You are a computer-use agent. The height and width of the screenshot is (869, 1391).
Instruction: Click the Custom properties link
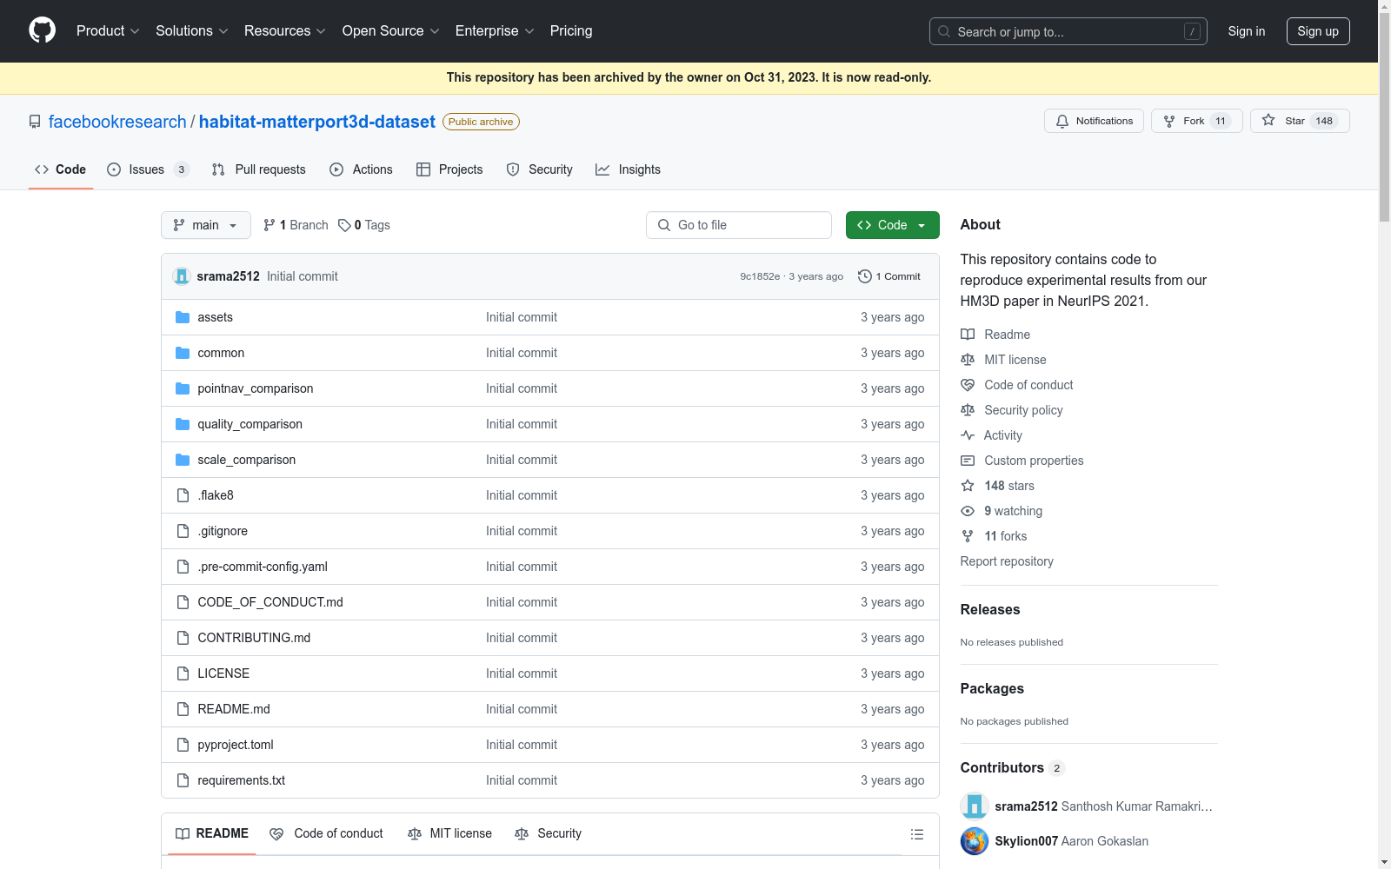tap(1034, 461)
